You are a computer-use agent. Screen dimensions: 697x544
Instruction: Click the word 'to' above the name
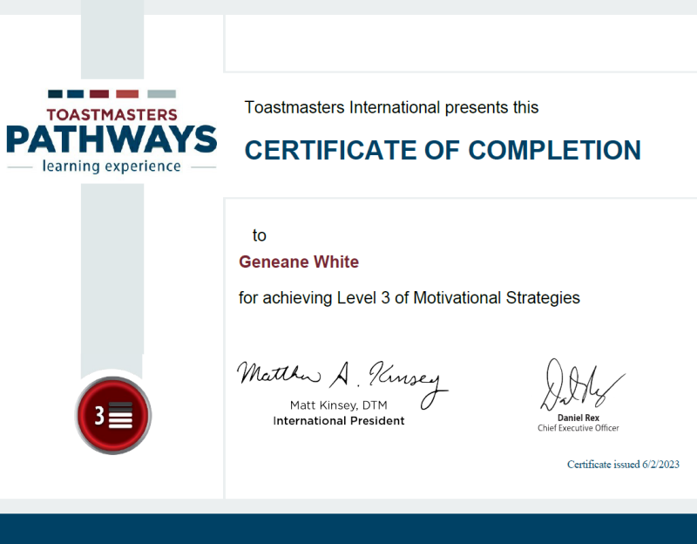(259, 235)
